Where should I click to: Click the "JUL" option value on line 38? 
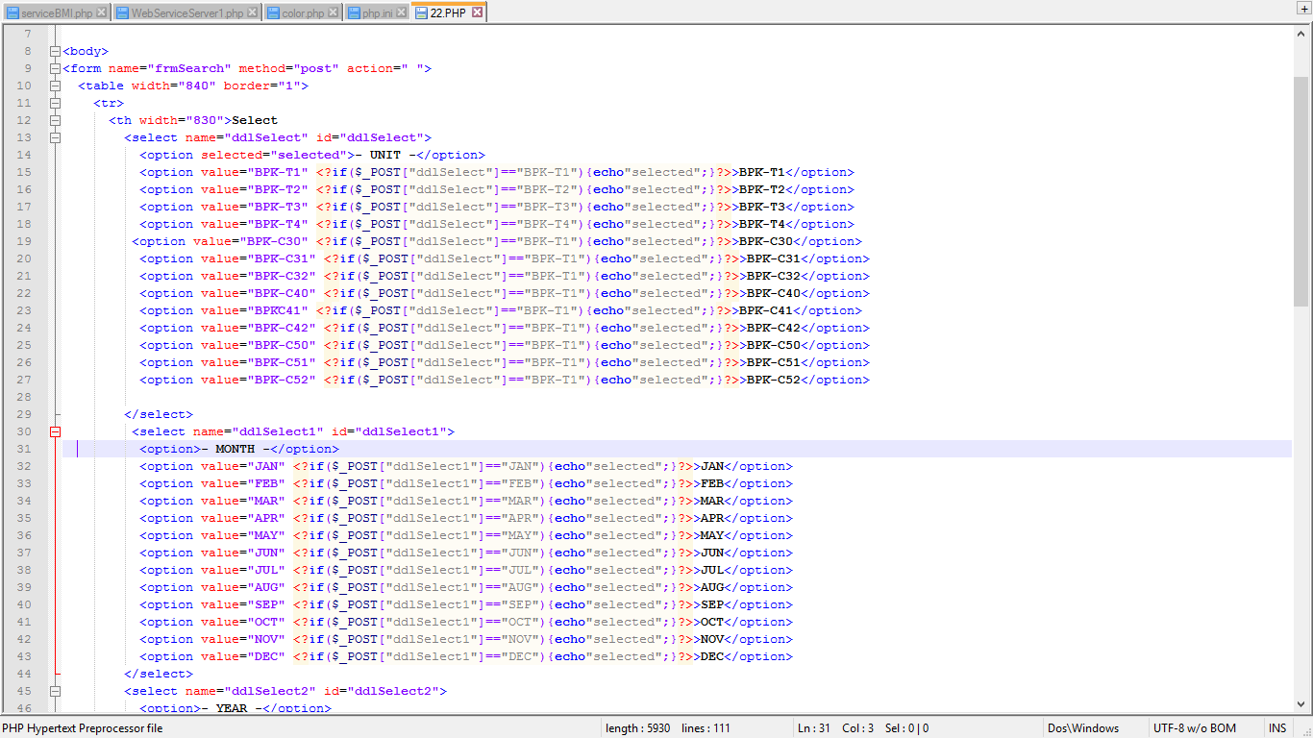coord(266,570)
